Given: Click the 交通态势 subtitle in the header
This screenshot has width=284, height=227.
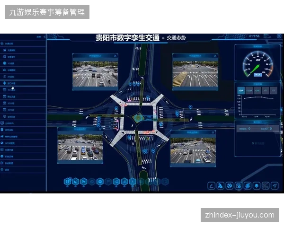Looking at the screenshot, I should 177,38.
